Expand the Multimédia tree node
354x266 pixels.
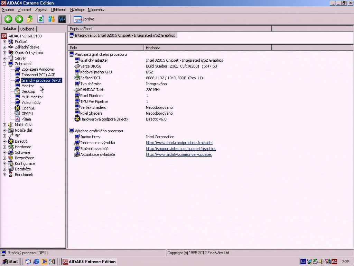[4, 125]
